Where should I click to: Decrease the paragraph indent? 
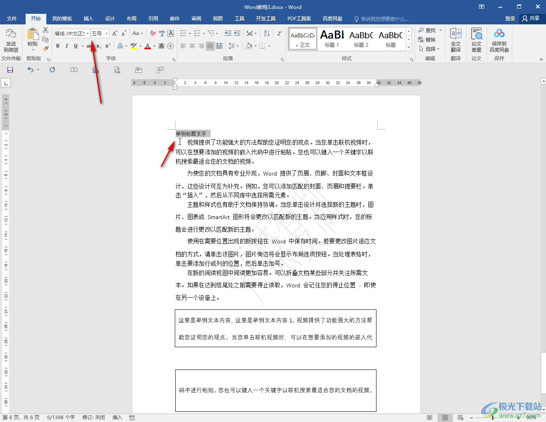pos(228,33)
